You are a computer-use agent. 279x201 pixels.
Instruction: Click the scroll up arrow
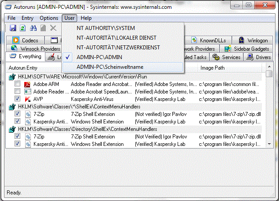click(x=269, y=67)
